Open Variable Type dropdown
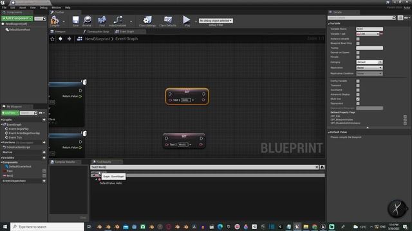Screen dimensions: 412x231 [x=368, y=34]
